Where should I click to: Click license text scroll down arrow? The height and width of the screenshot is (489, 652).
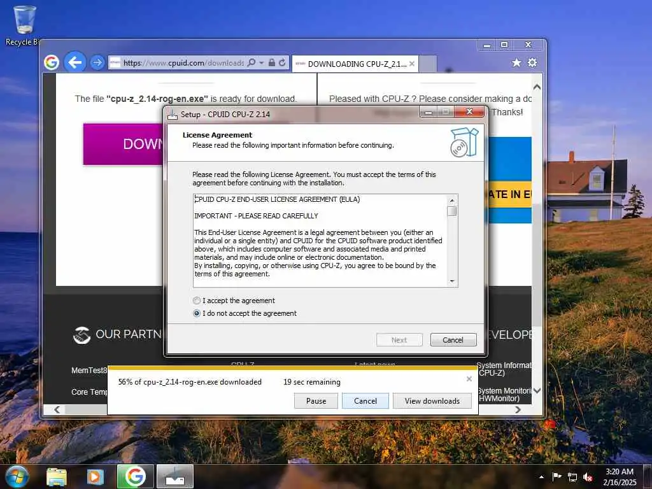[452, 281]
